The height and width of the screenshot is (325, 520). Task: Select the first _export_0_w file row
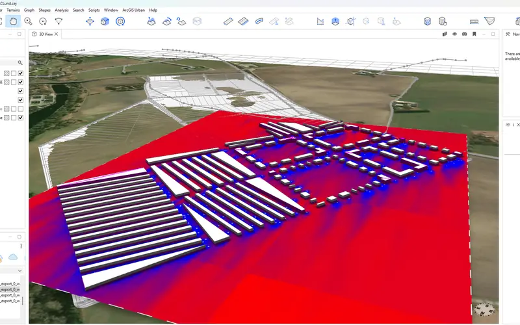click(x=10, y=284)
